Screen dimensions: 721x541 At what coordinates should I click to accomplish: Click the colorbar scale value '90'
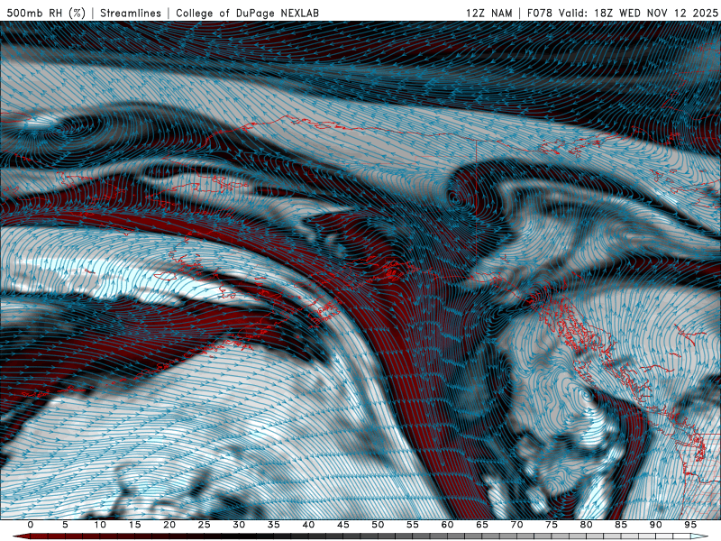(655, 525)
